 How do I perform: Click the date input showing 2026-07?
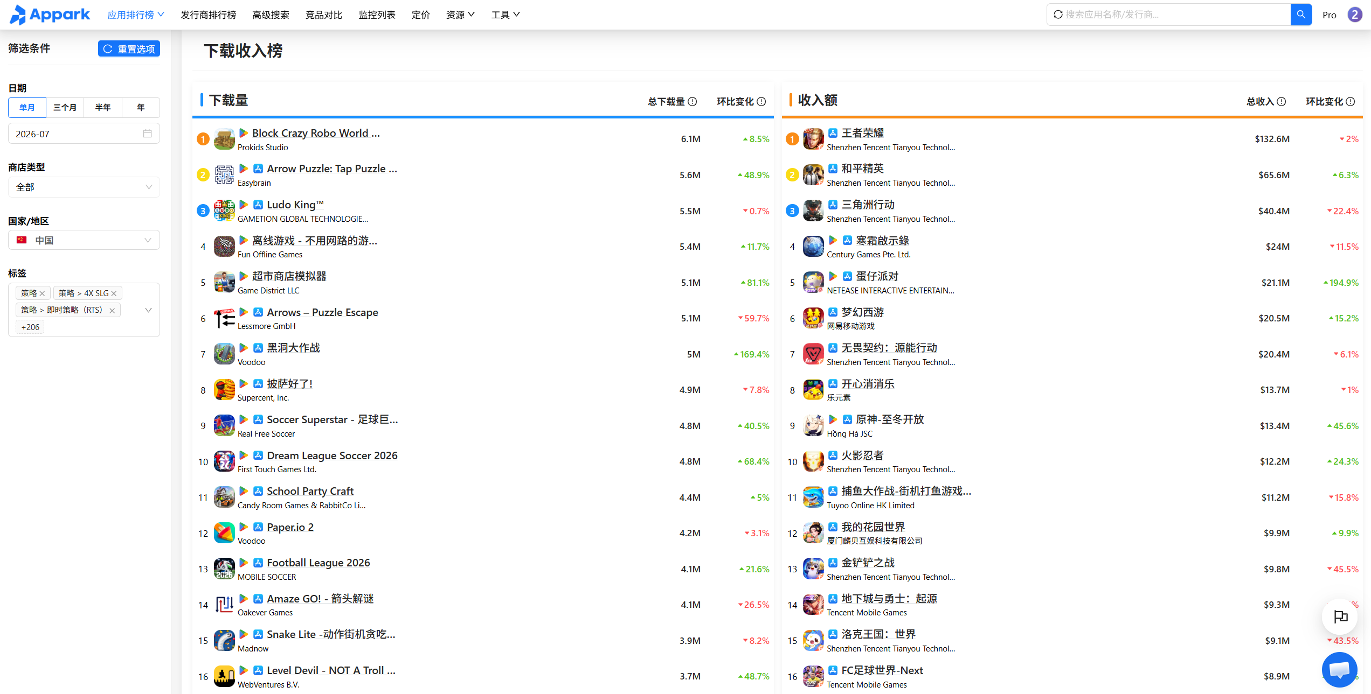(x=84, y=134)
